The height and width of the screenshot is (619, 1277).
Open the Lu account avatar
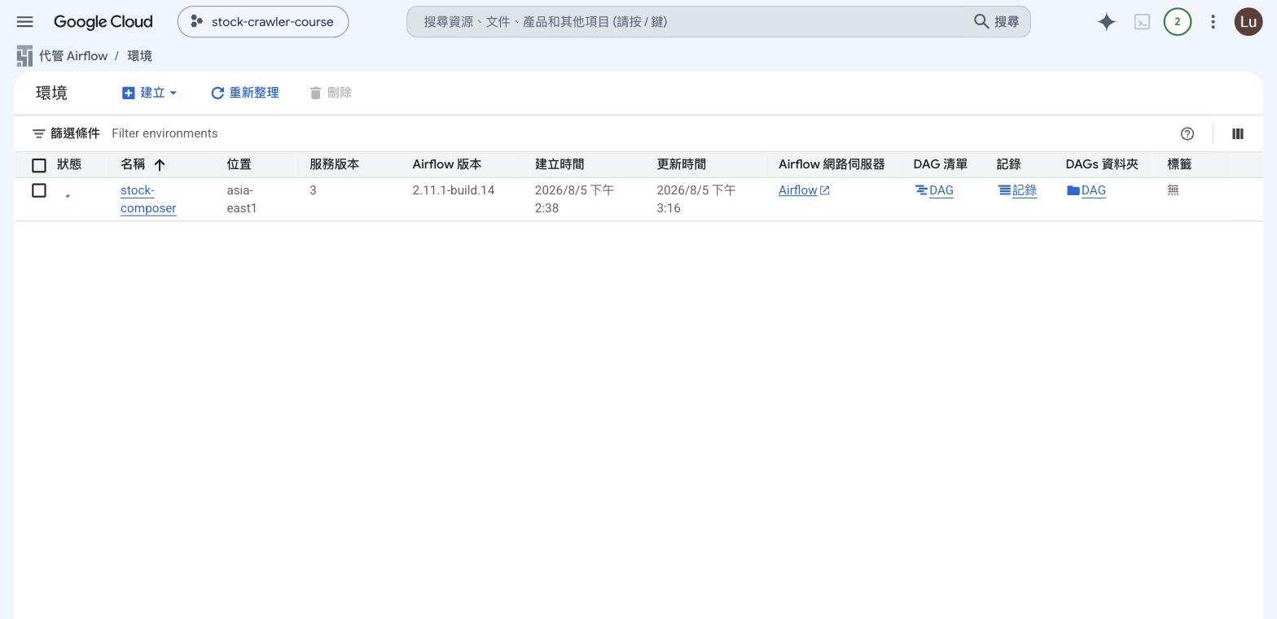pos(1248,22)
